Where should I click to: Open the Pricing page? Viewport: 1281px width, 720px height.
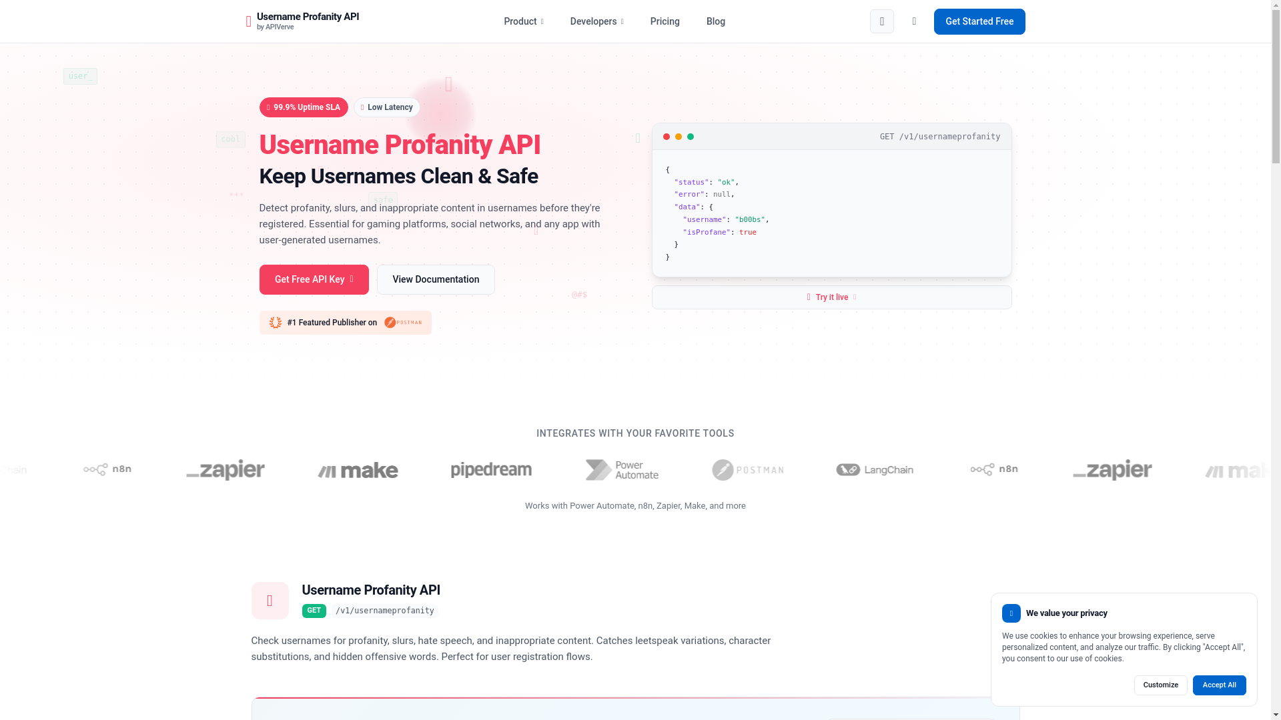pos(665,21)
